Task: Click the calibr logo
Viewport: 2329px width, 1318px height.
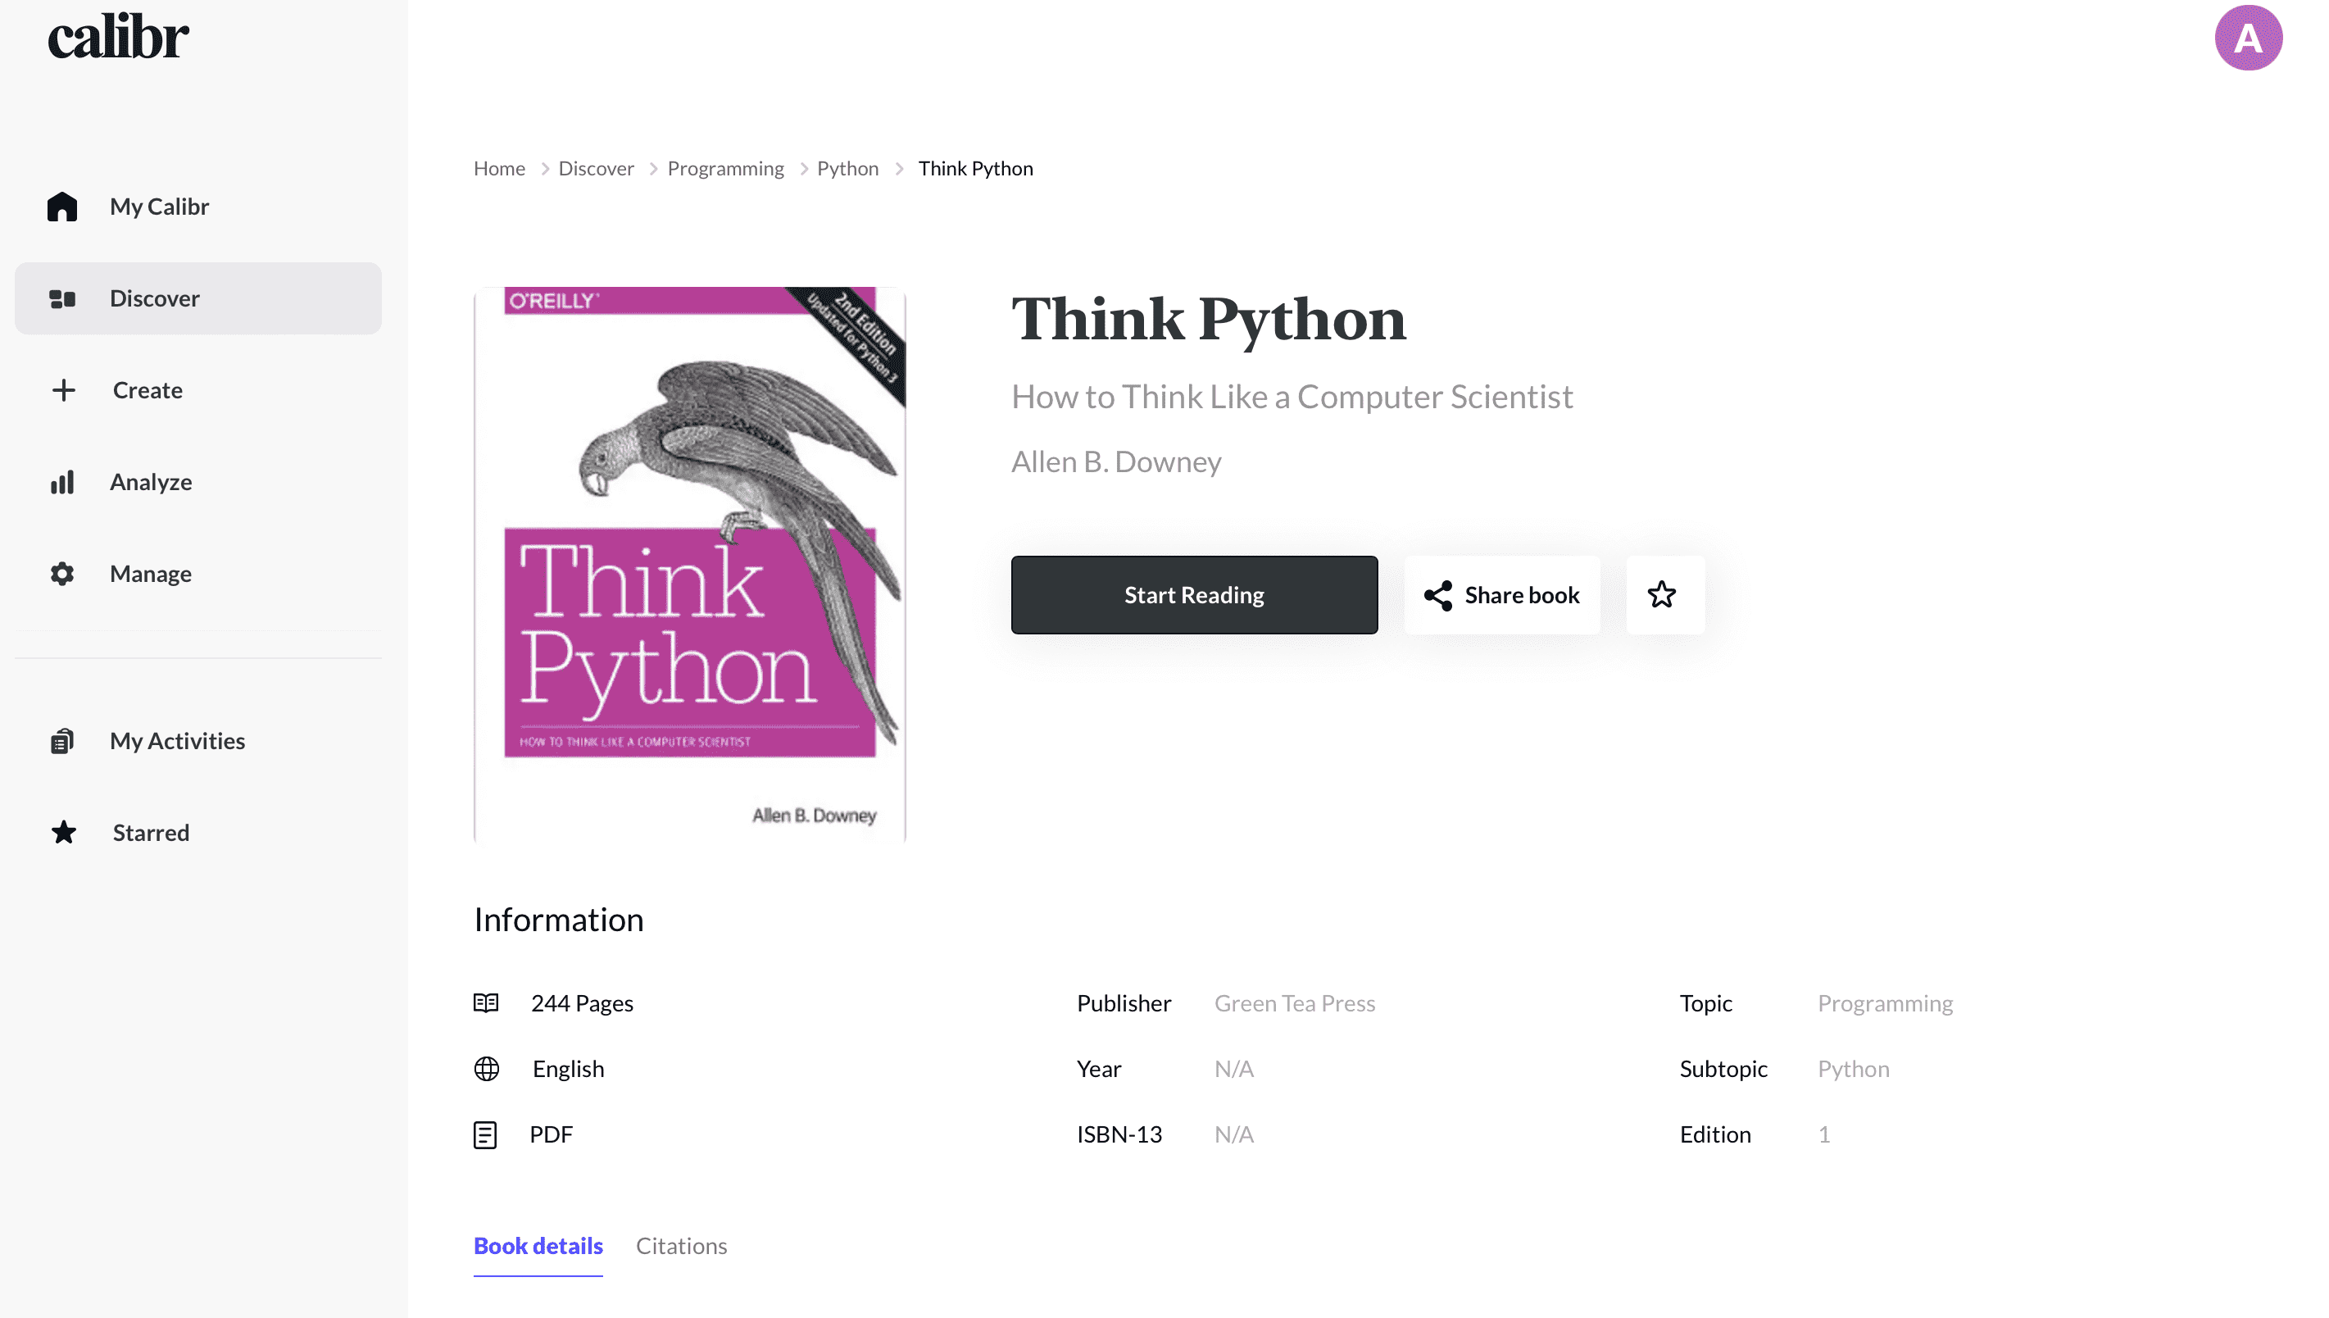Action: 119,38
